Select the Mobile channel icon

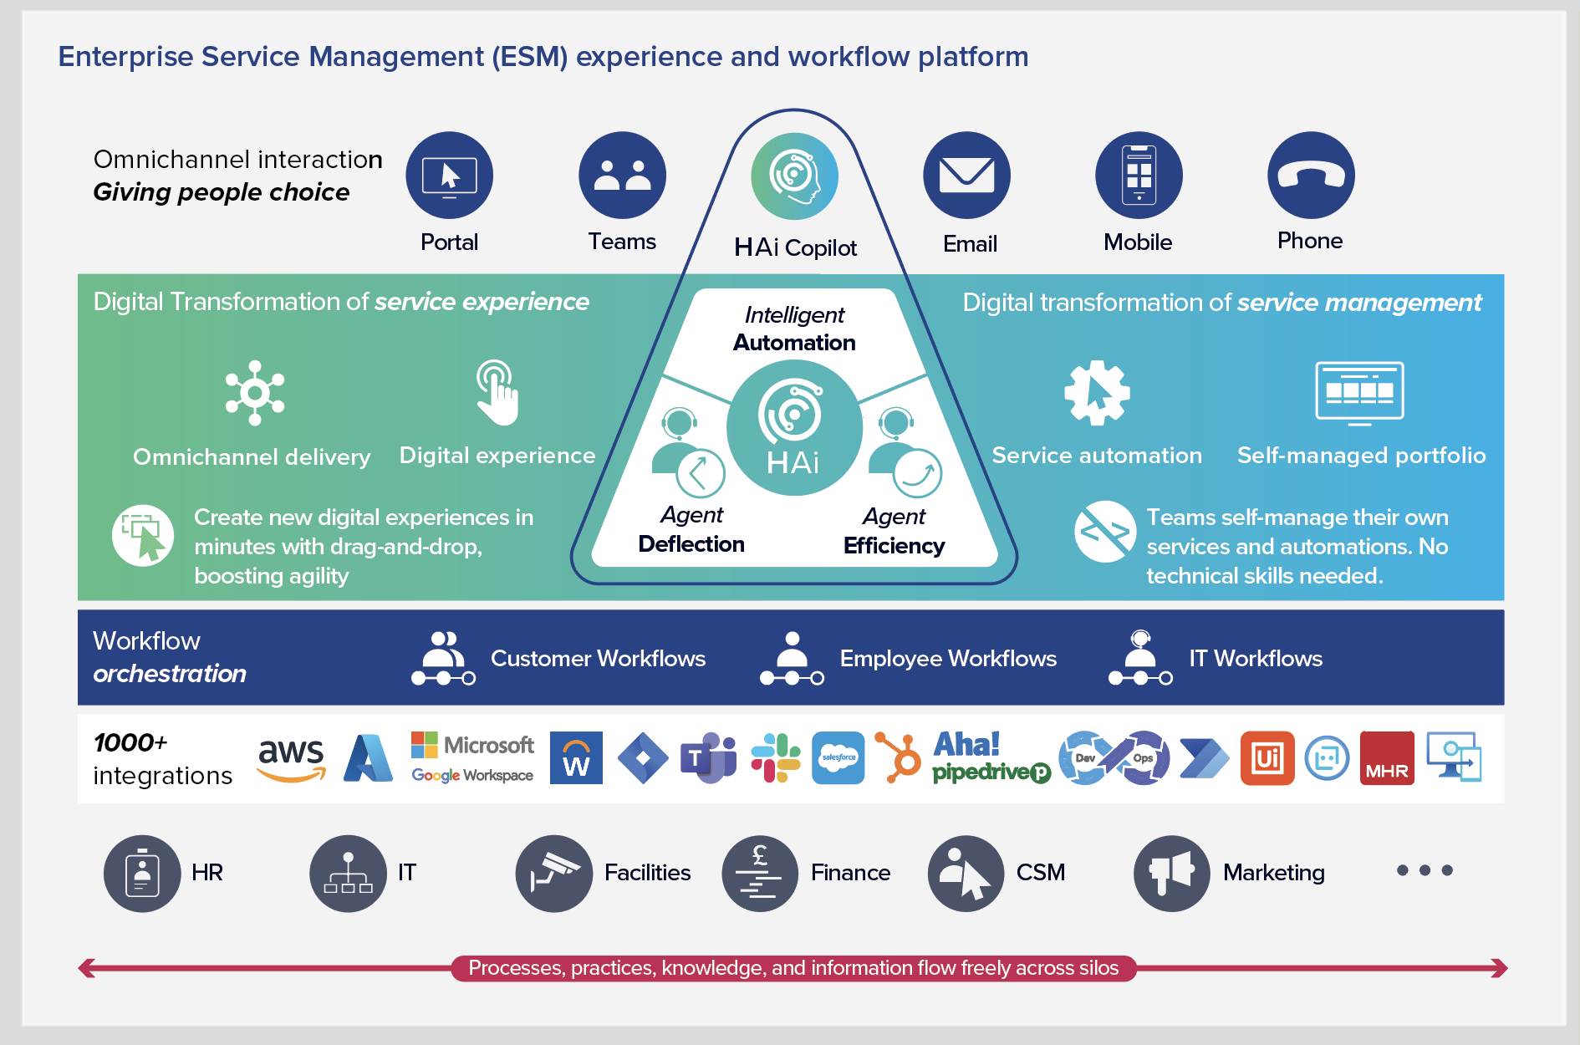(1138, 175)
